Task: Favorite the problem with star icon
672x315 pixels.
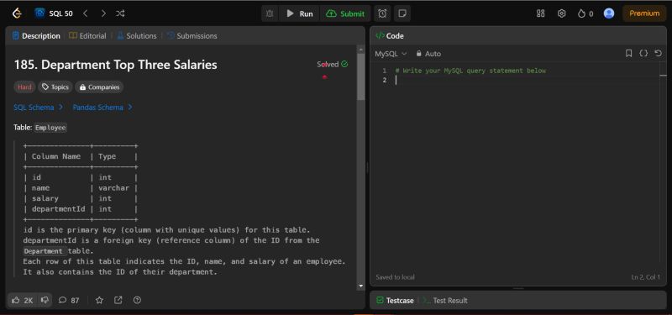Action: (x=99, y=301)
